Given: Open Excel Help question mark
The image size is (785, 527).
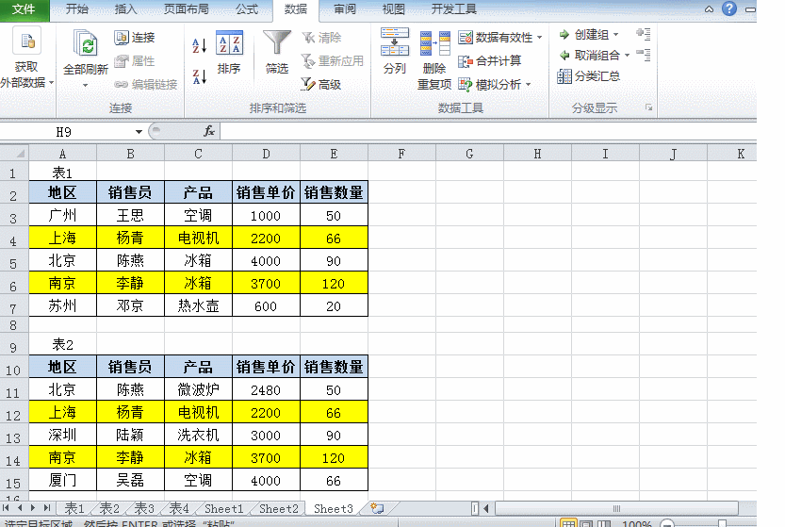Looking at the screenshot, I should (729, 8).
